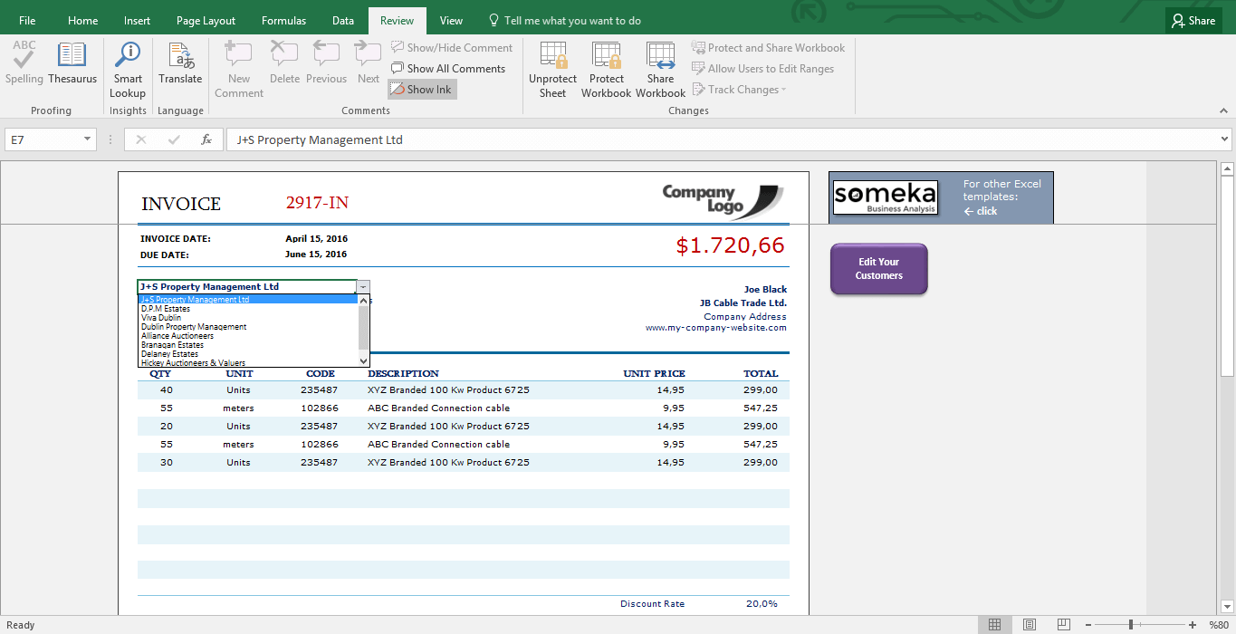Image resolution: width=1236 pixels, height=634 pixels.
Task: Add a New Comment
Action: pyautogui.click(x=239, y=70)
